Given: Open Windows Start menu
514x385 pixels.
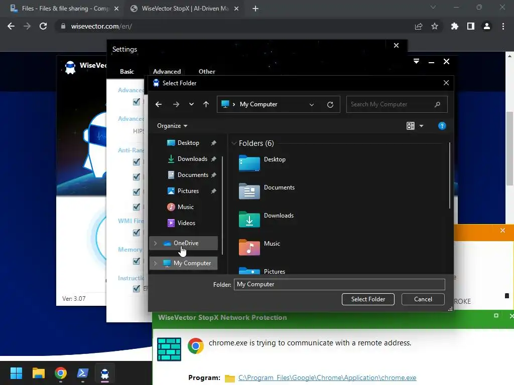Looking at the screenshot, I should (x=16, y=373).
